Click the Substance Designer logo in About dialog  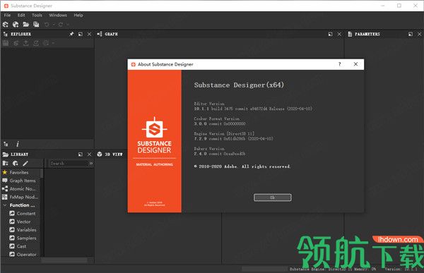pyautogui.click(x=154, y=128)
